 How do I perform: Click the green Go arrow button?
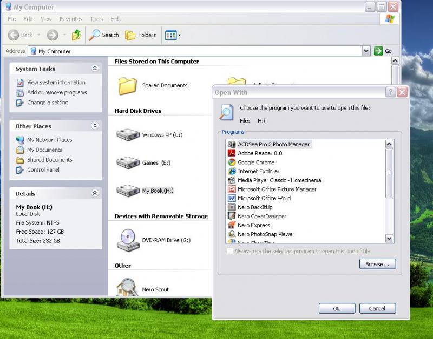click(x=378, y=51)
